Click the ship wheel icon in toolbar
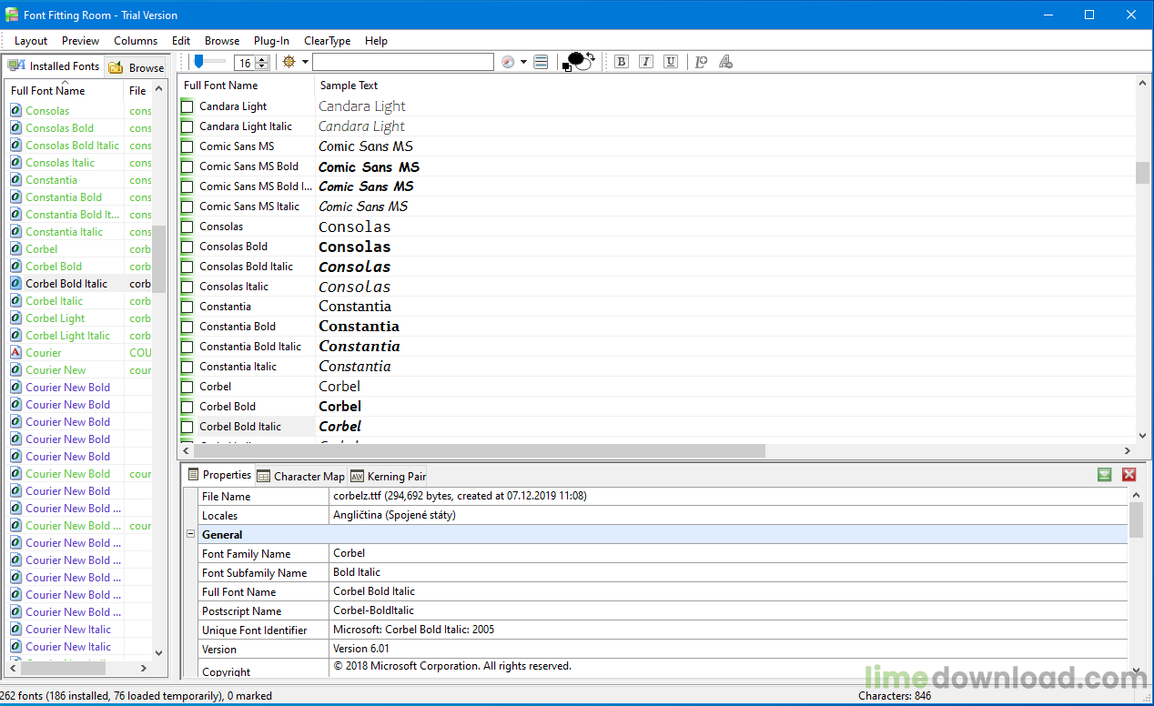The height and width of the screenshot is (706, 1154). pos(289,62)
